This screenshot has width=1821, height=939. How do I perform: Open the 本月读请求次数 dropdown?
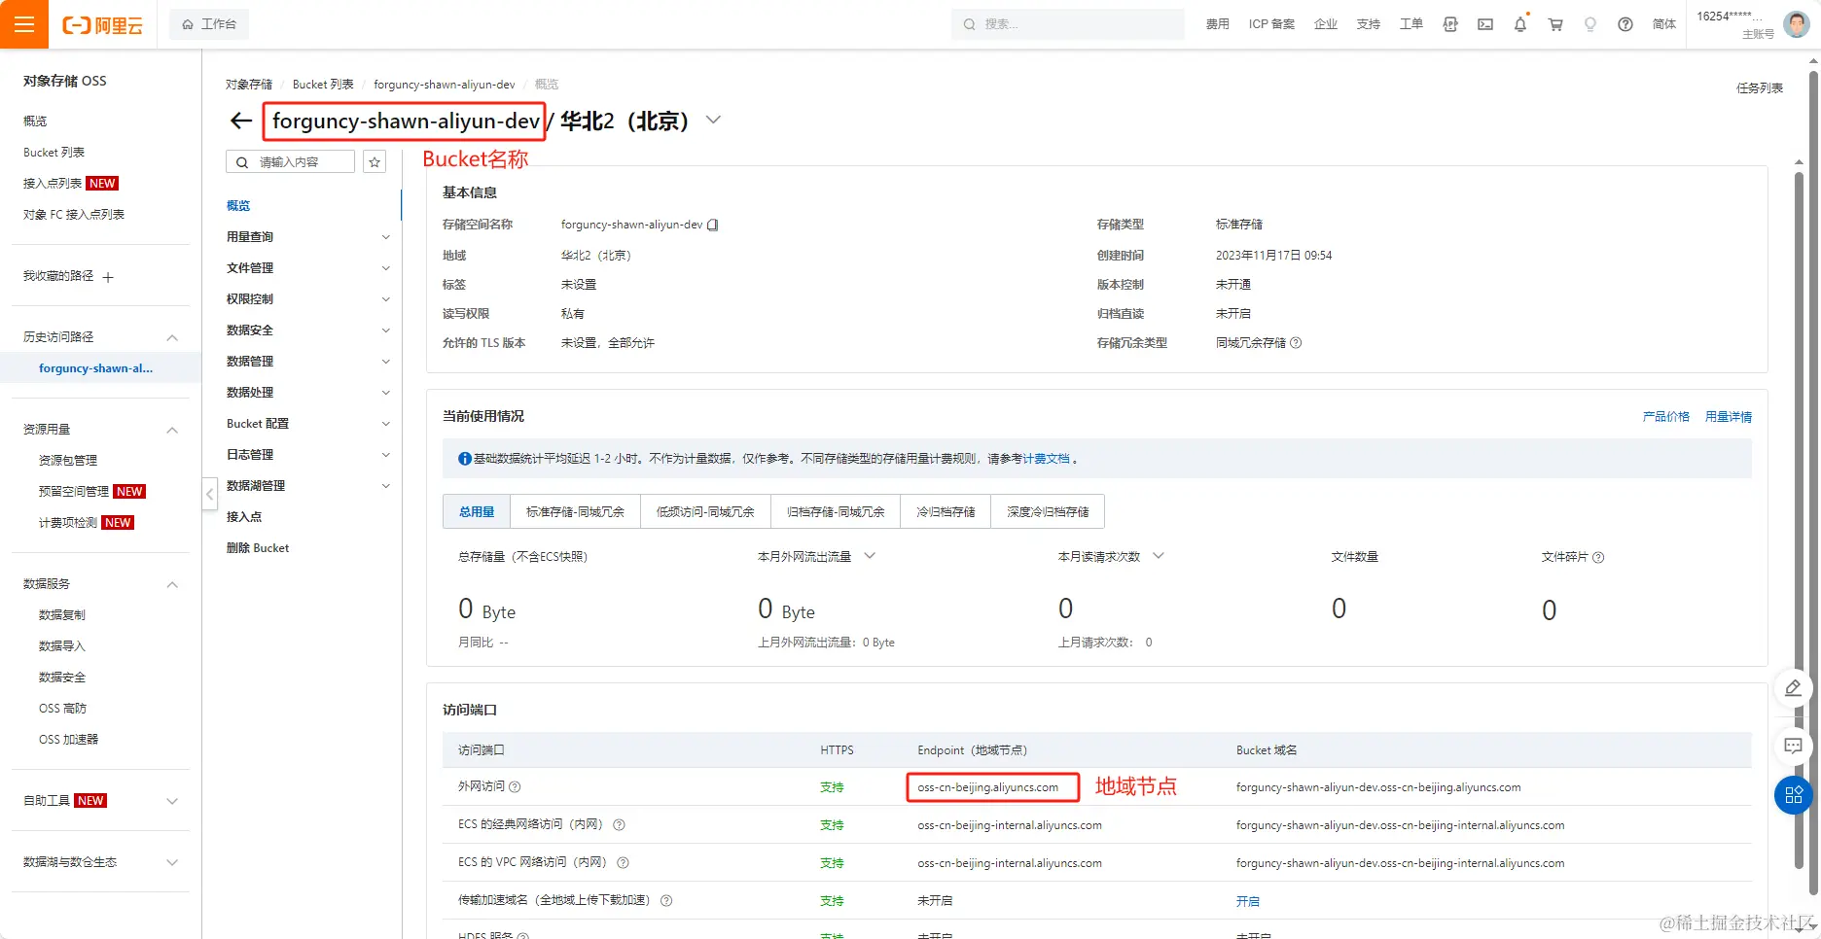click(x=1159, y=556)
